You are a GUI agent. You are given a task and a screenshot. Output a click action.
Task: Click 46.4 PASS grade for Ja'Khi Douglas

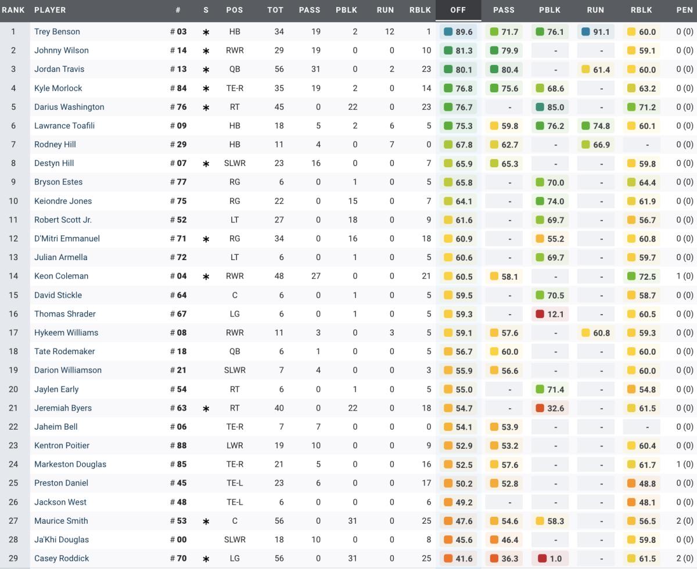pos(504,540)
